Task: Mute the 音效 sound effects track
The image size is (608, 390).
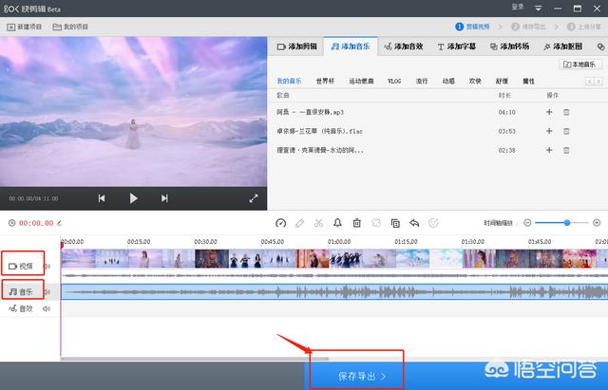Action: [x=47, y=308]
